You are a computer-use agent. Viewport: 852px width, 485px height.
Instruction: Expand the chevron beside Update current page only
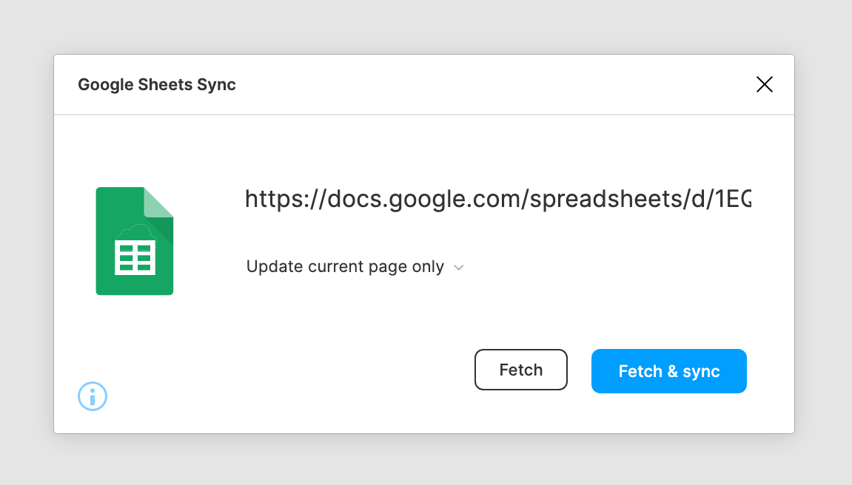point(459,268)
